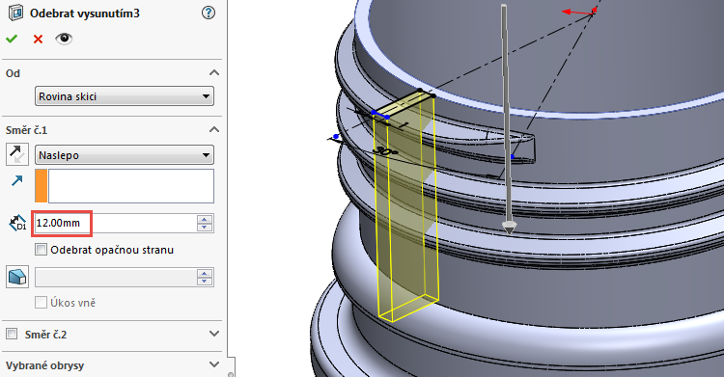The width and height of the screenshot is (724, 377).
Task: Toggle the draft on/off button
Action: tap(17, 277)
